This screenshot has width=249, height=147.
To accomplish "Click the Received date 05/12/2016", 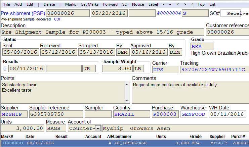I will click(58, 52).
